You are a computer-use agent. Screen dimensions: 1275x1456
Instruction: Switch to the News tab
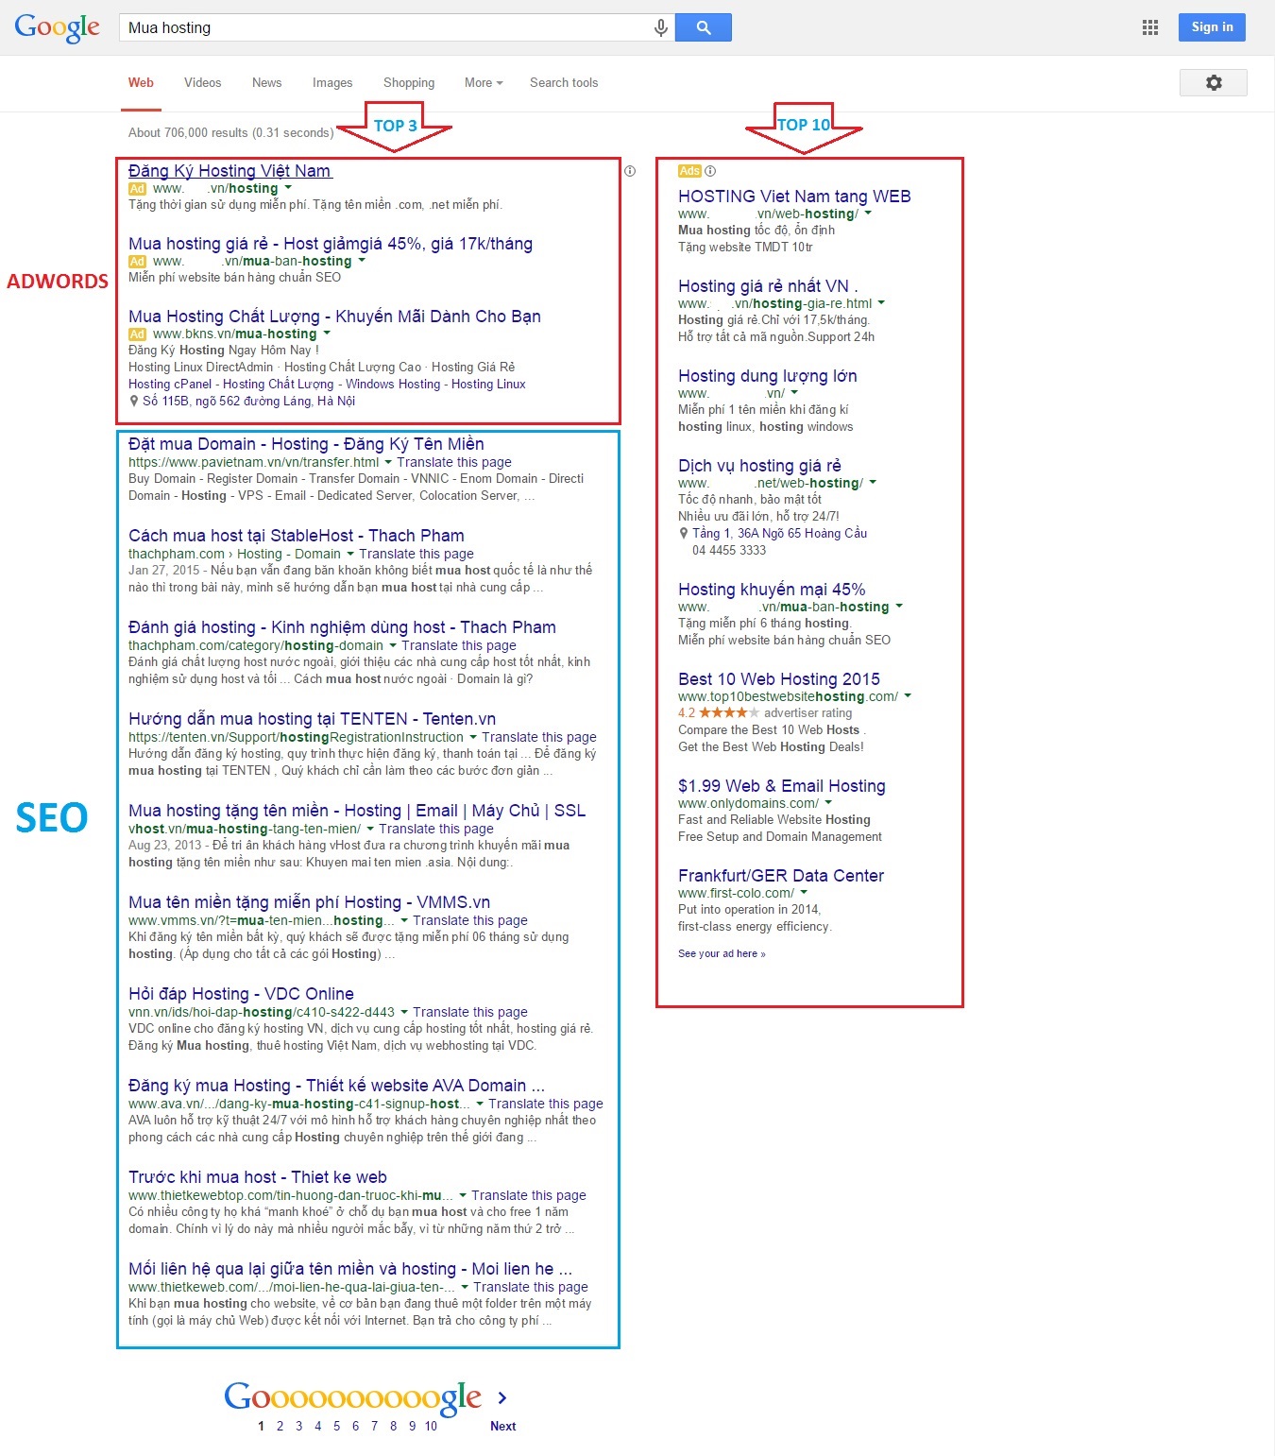(x=266, y=83)
